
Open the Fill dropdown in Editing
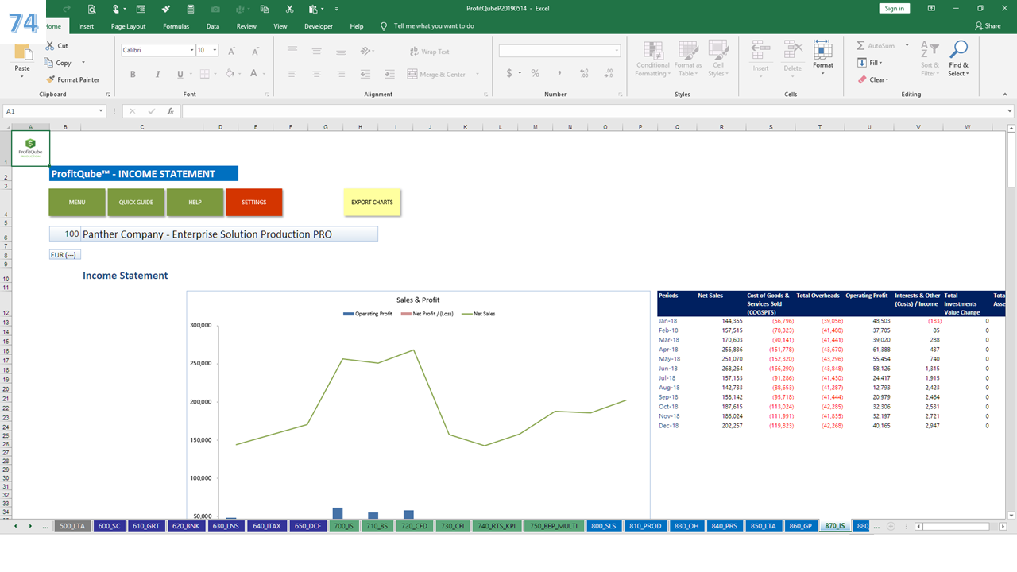870,63
